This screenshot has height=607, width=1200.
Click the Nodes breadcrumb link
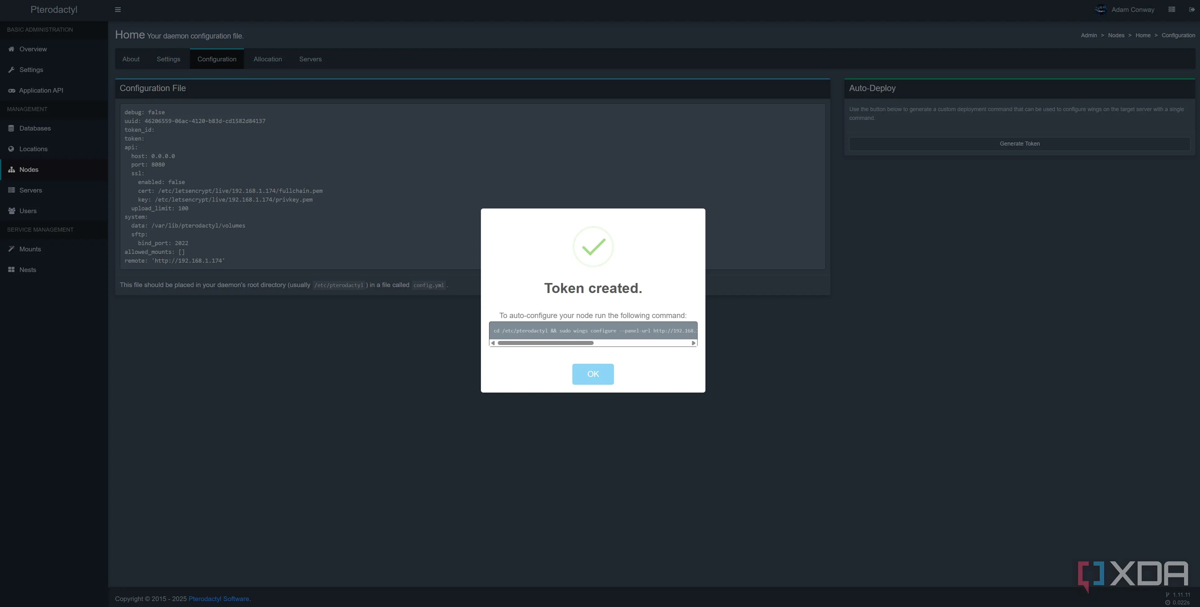1116,35
